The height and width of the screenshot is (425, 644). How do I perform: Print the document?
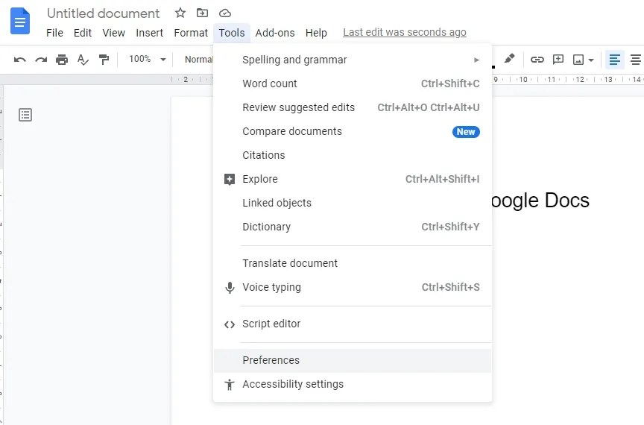(62, 60)
